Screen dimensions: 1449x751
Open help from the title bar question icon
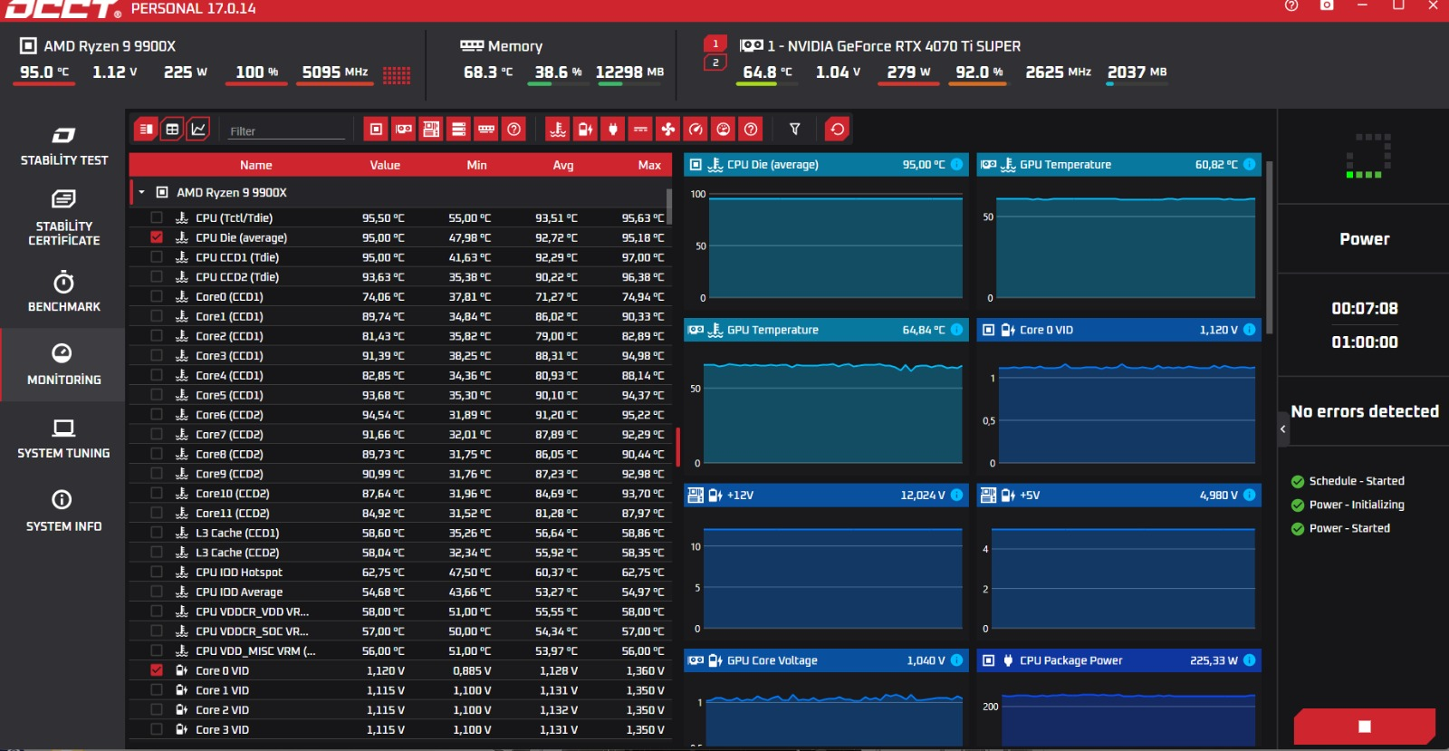[x=1291, y=5]
